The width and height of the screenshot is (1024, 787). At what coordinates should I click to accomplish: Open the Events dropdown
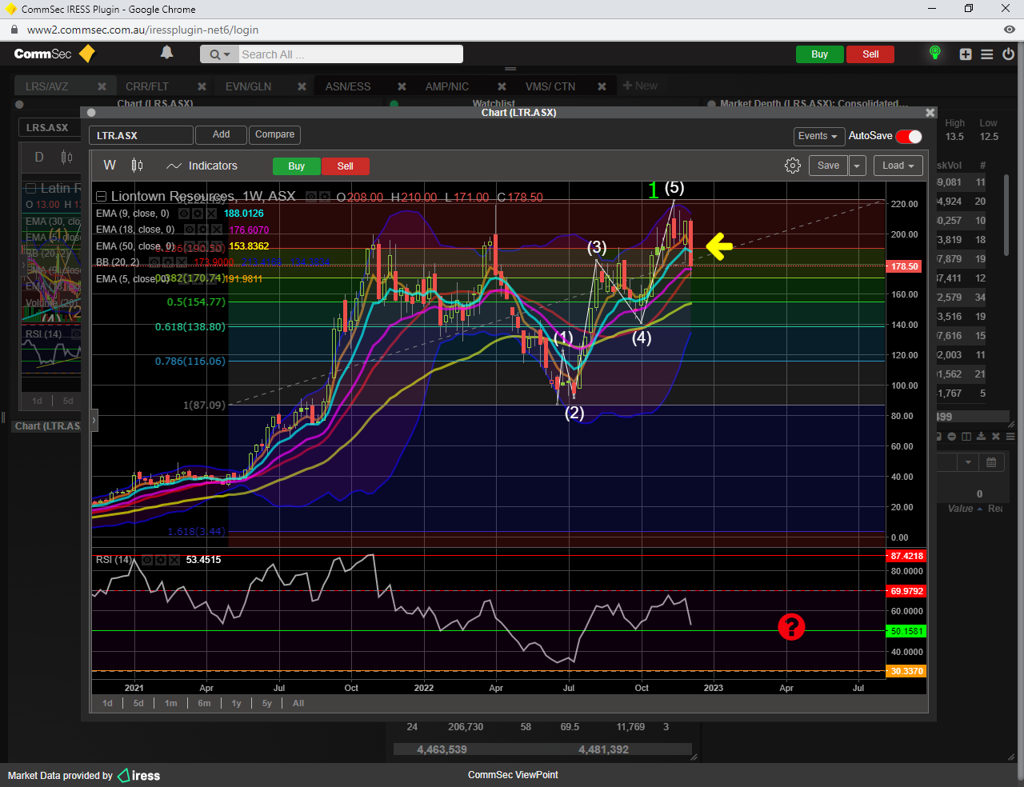point(818,136)
